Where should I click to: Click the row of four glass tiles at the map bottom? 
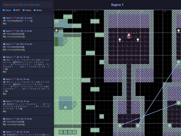click(68, 132)
